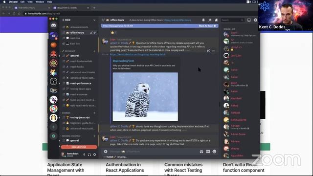Screen dimensions: 313x176
Task: Open the help question mark icon
Action: [255, 20]
